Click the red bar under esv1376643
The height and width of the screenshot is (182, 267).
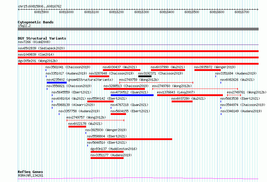tap(190, 95)
